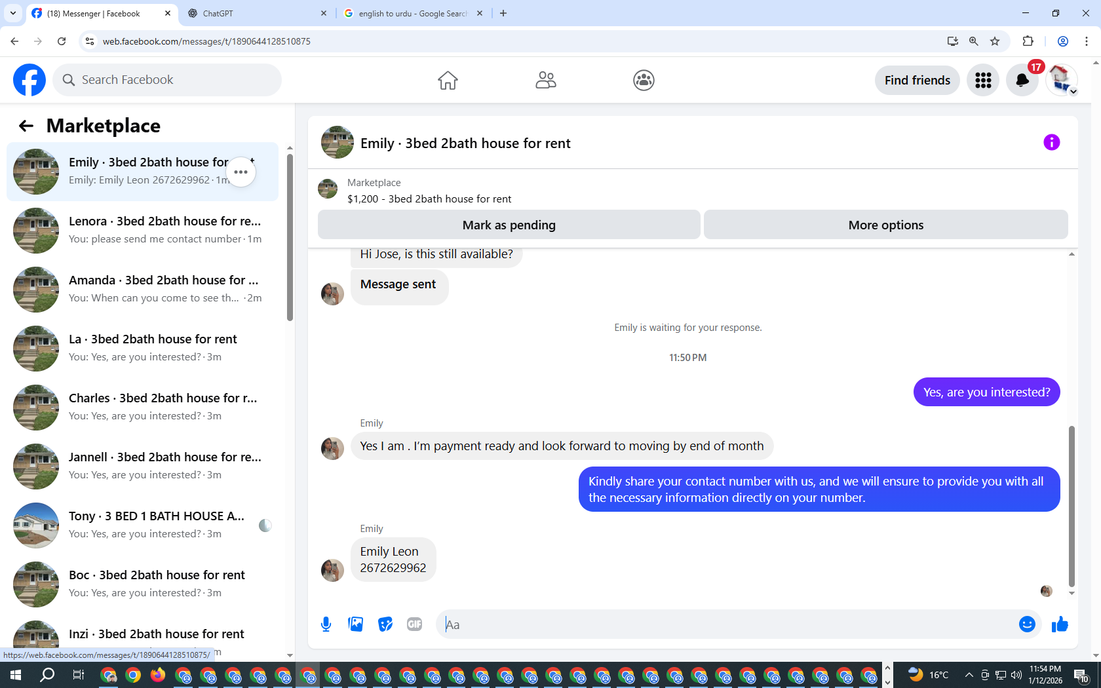This screenshot has height=688, width=1101.
Task: Click the chat messages scrollbar
Action: pyautogui.click(x=1072, y=506)
